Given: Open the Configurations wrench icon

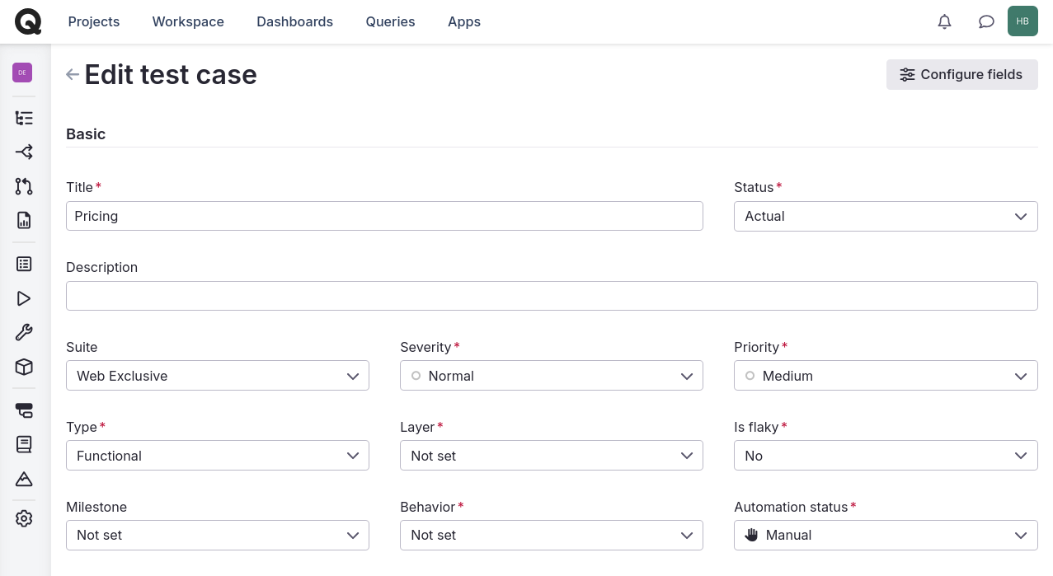Looking at the screenshot, I should (x=23, y=332).
